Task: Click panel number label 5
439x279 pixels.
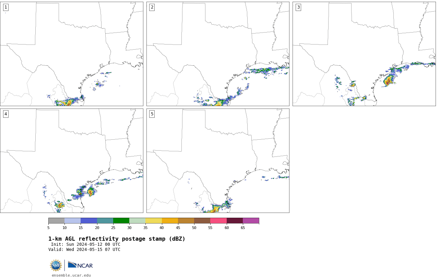Action: pos(152,114)
